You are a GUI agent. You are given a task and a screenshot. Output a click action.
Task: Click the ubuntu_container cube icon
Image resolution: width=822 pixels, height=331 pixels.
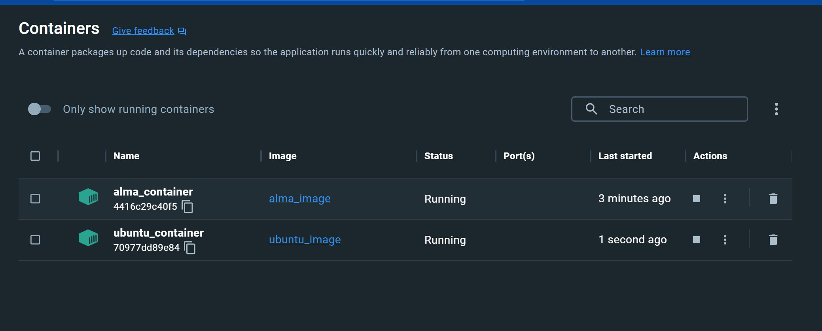point(88,238)
